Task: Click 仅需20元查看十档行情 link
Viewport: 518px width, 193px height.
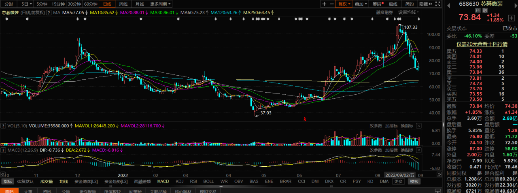Action: coord(481,44)
